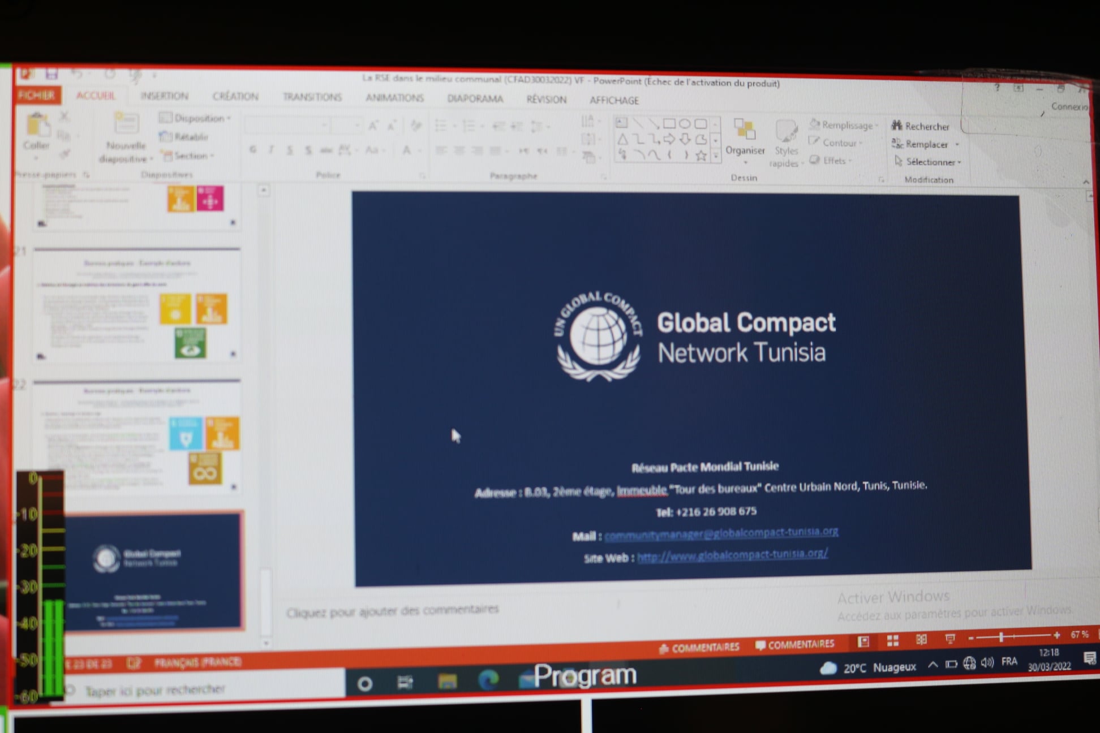Screen dimensions: 1100x733
Task: Collapse the ribbon with the chevron arrow
Action: 1086,182
